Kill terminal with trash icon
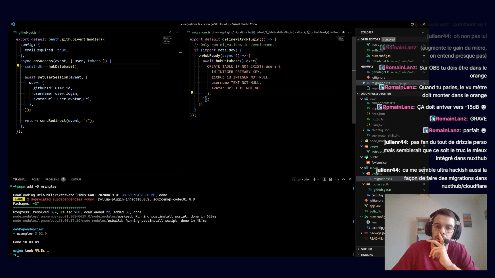Screen dimensions: 495x278 click(x=331, y=179)
